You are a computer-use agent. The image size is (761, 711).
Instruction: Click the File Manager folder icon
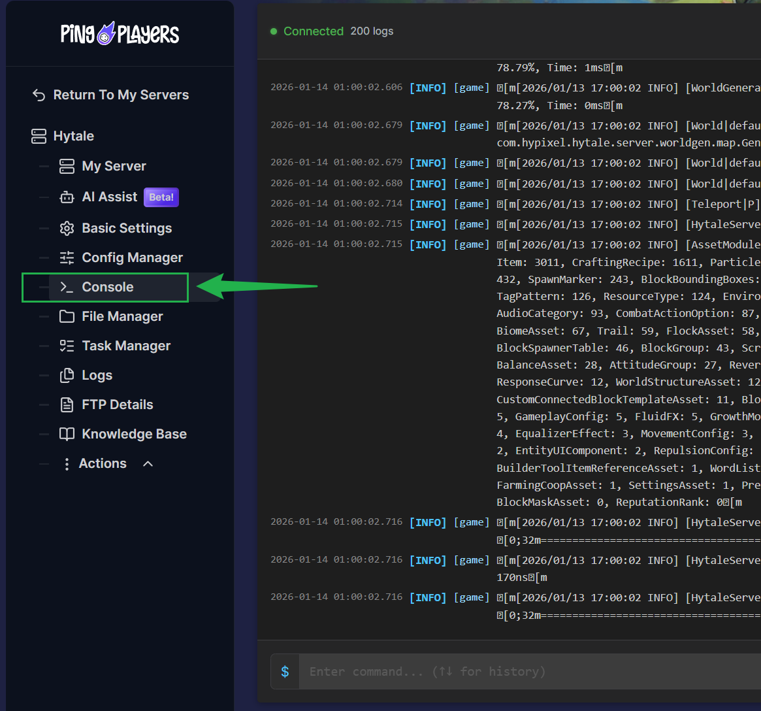coord(67,316)
